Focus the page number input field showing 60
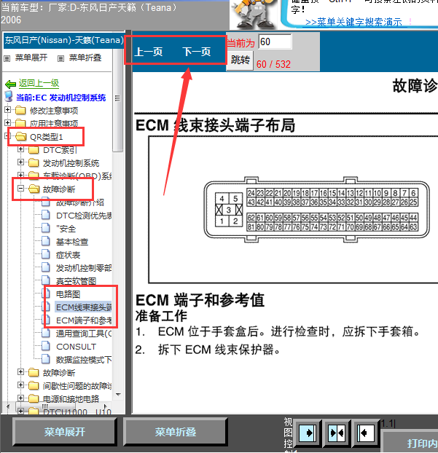Viewport: 438px width, 453px height. pyautogui.click(x=275, y=42)
